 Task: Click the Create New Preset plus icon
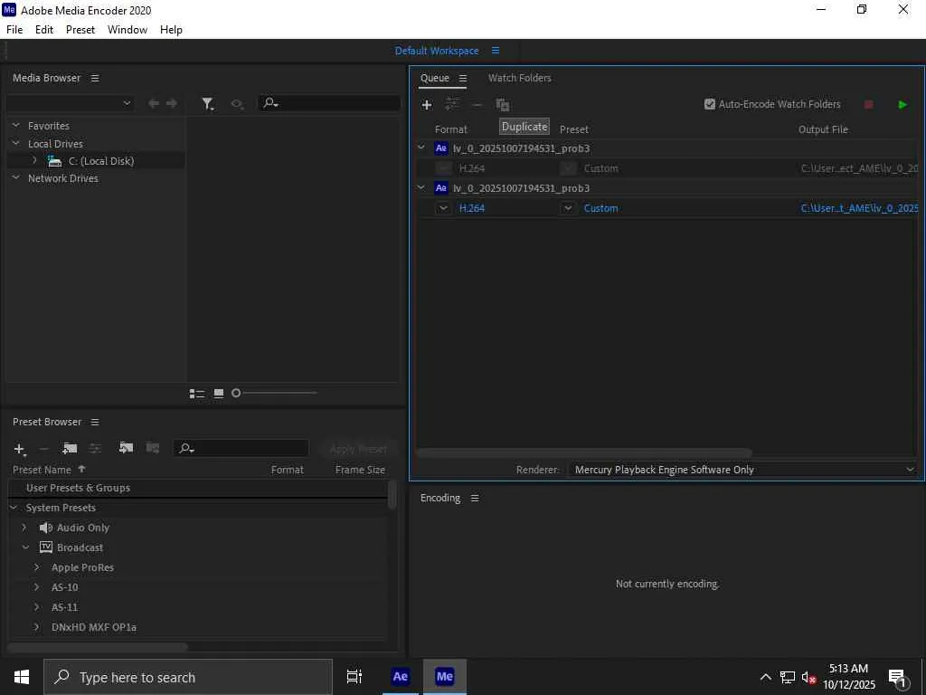(20, 449)
